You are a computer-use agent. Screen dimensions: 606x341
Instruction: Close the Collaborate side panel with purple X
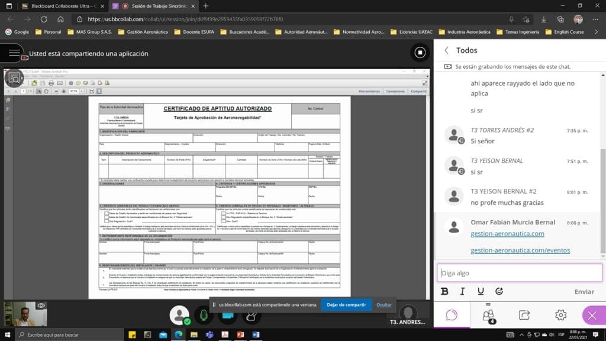(x=592, y=315)
